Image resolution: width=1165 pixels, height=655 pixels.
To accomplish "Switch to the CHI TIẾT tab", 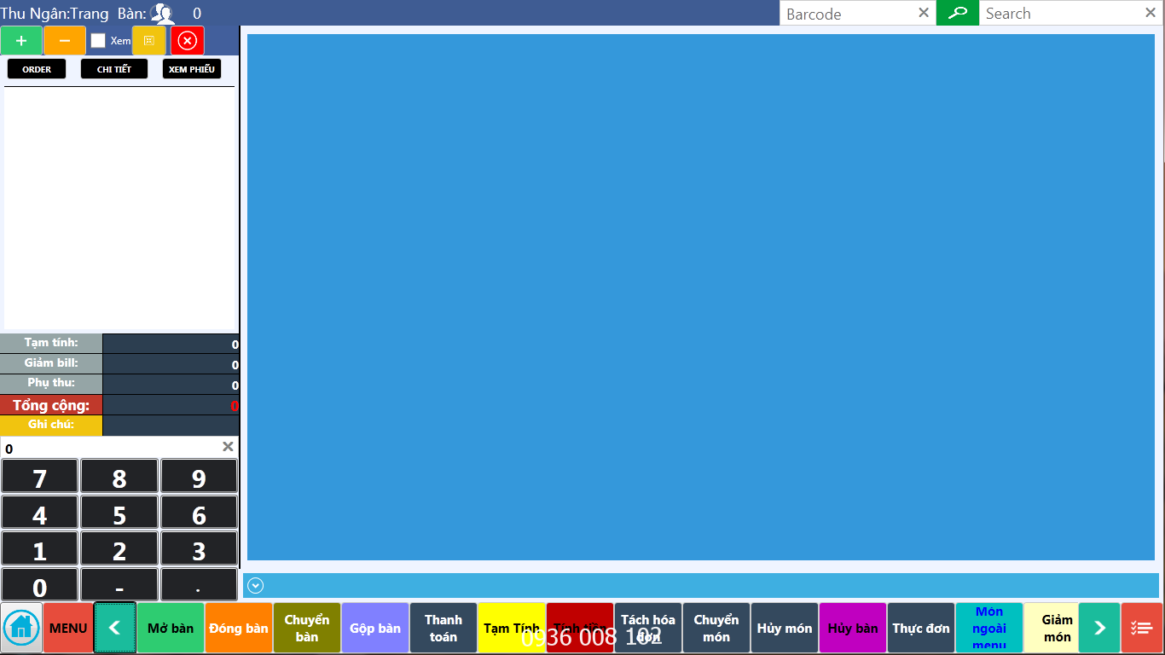I will tap(114, 69).
